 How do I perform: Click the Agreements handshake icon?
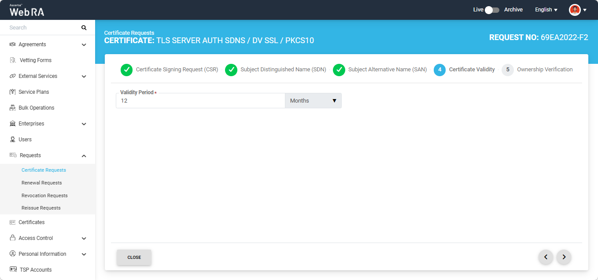pos(13,44)
